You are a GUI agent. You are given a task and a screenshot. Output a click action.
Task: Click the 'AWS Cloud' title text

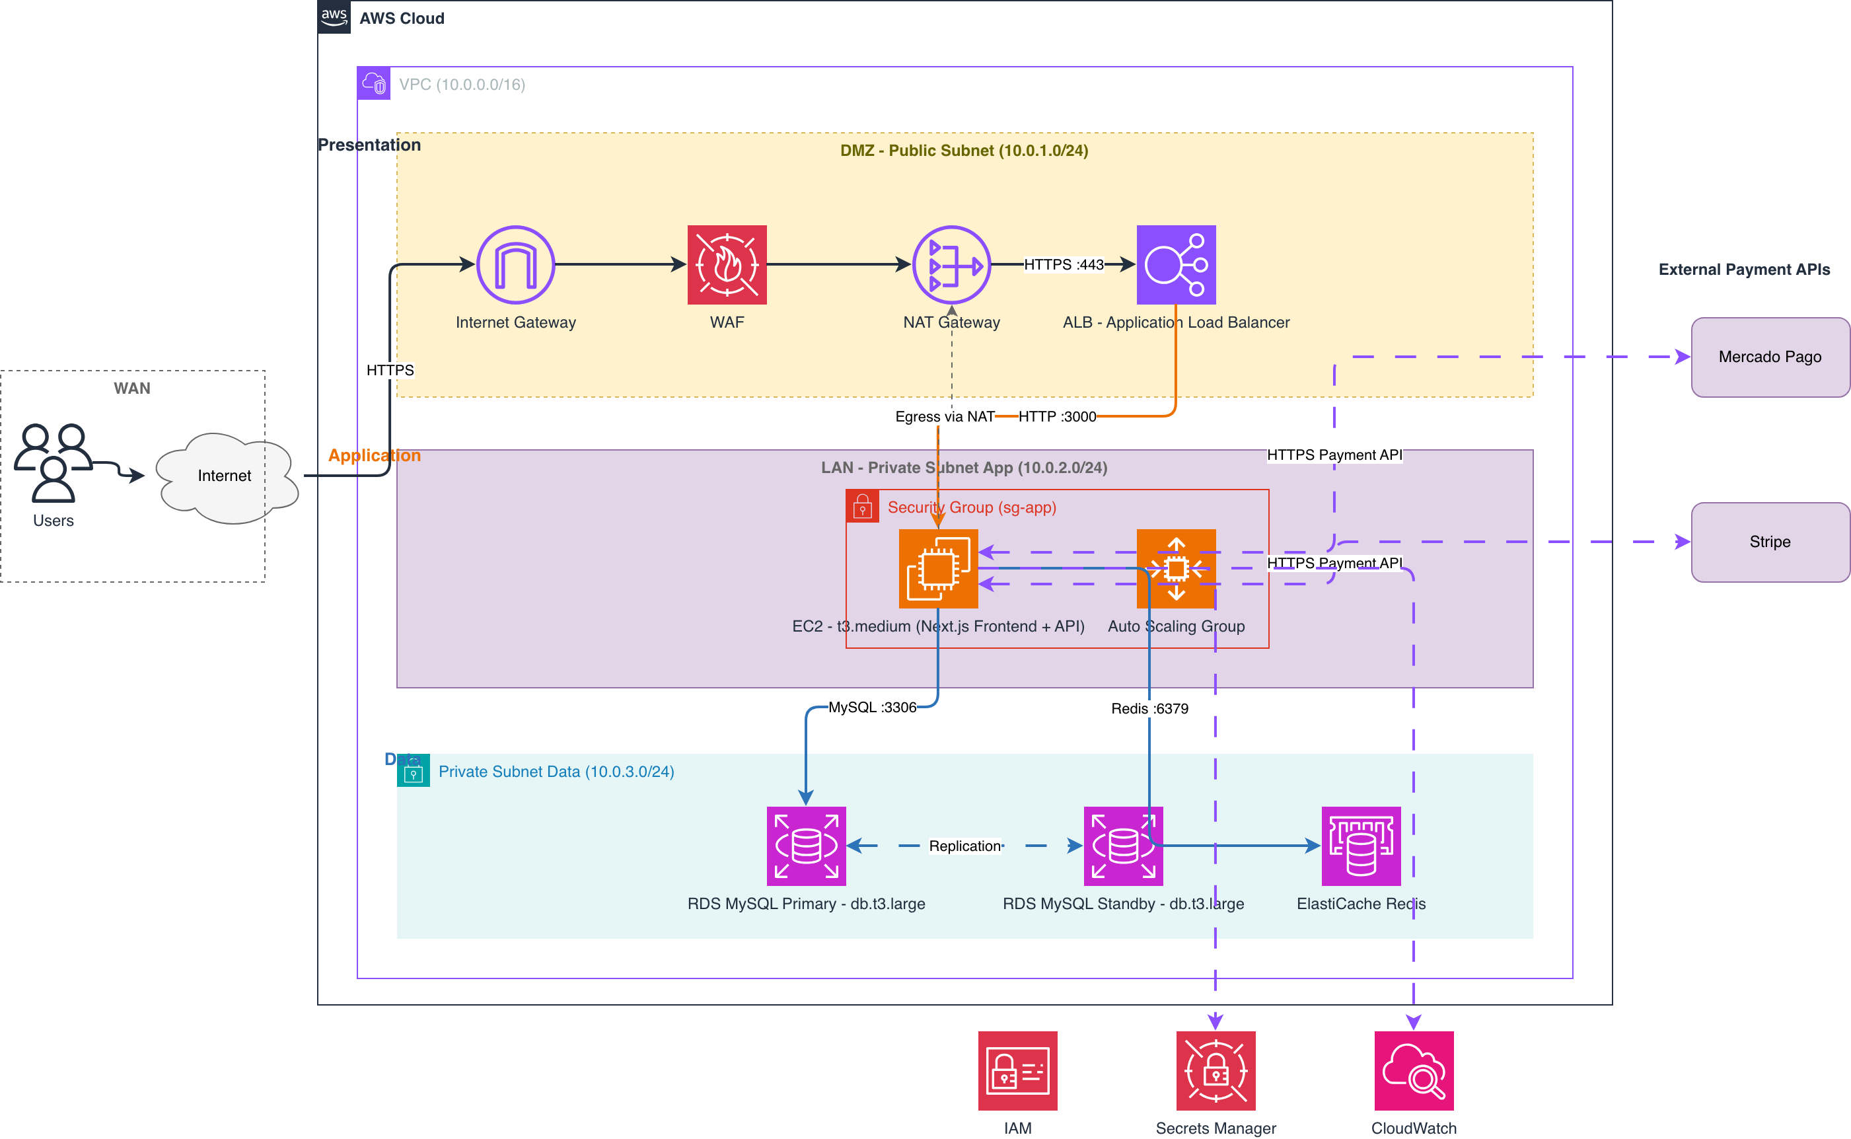(x=402, y=18)
